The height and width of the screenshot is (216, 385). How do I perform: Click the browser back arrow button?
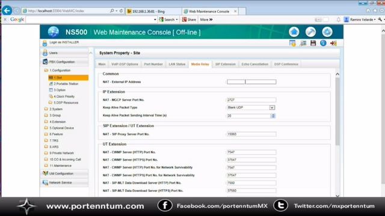coord(7,11)
